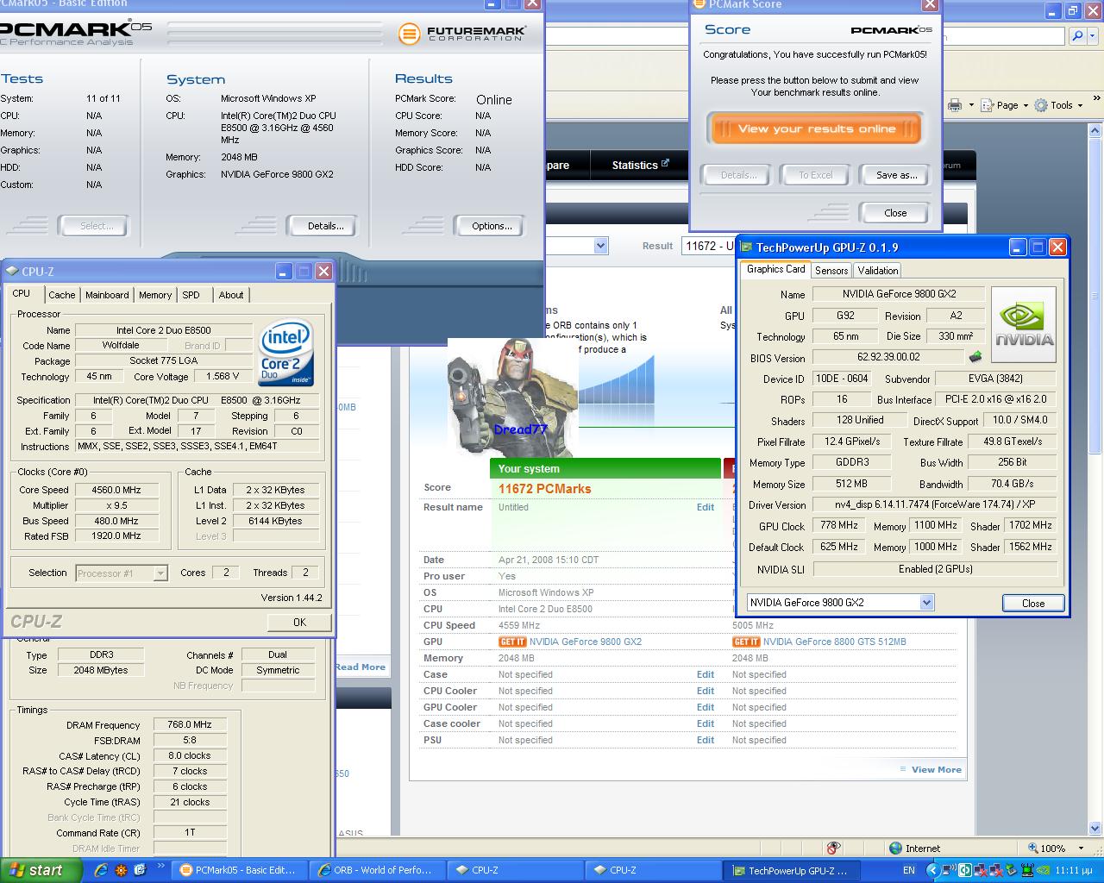Click View your results online button
This screenshot has width=1104, height=883.
coord(816,128)
